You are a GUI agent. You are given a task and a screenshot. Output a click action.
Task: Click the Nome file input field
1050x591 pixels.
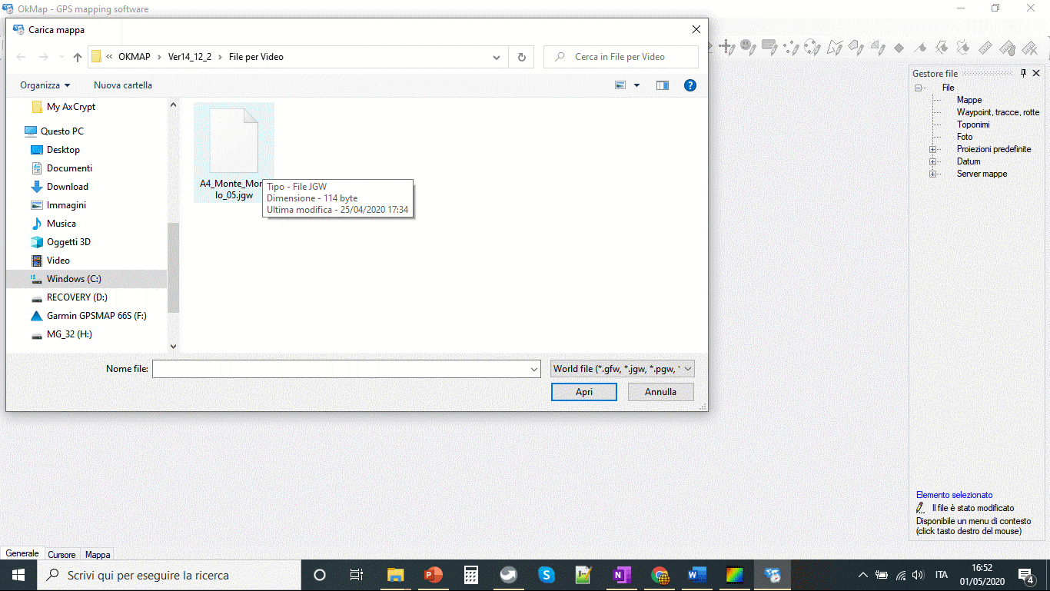[x=341, y=370]
